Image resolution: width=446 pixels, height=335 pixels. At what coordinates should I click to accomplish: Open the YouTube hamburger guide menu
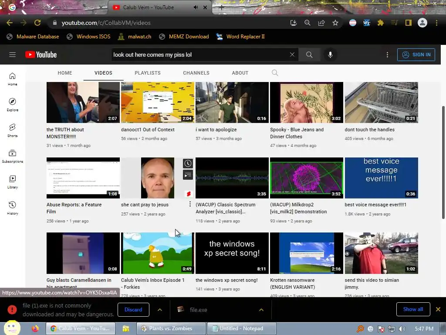point(12,55)
